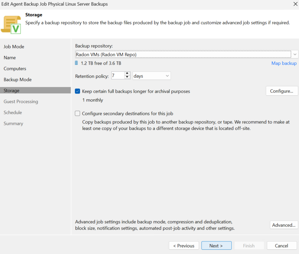Screen dimensions: 299x254
Task: Click Next to proceed to Guest Processing
Action: (216, 246)
